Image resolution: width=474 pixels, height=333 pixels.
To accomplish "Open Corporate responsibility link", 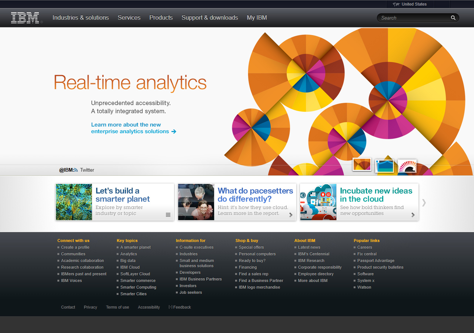I will (320, 267).
